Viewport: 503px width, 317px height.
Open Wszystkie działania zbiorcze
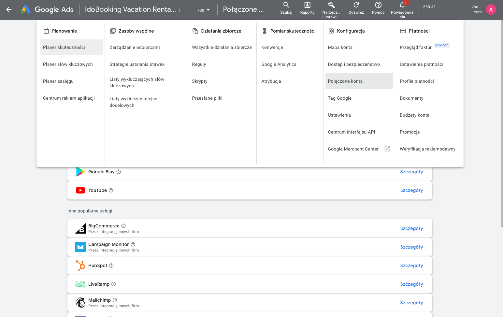[x=222, y=47]
